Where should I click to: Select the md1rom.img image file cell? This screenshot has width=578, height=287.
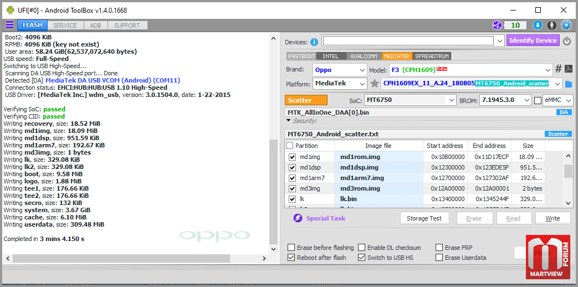point(378,157)
